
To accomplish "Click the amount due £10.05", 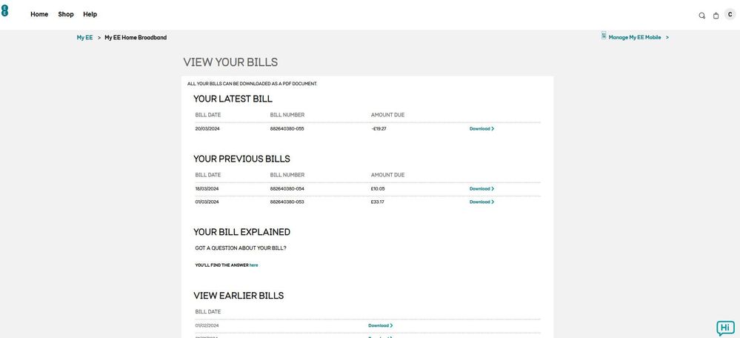I will click(x=378, y=188).
